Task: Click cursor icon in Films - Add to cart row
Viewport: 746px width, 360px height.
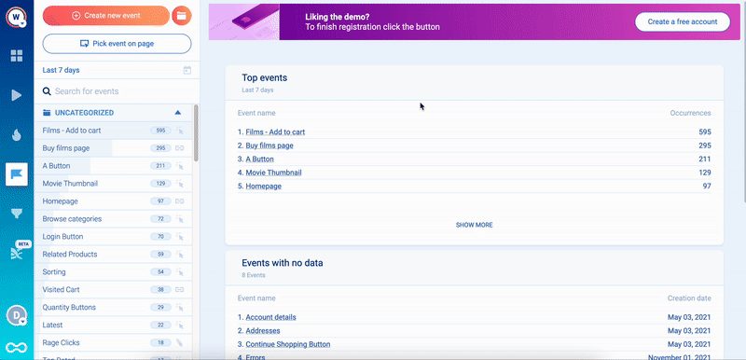Action: (179, 131)
